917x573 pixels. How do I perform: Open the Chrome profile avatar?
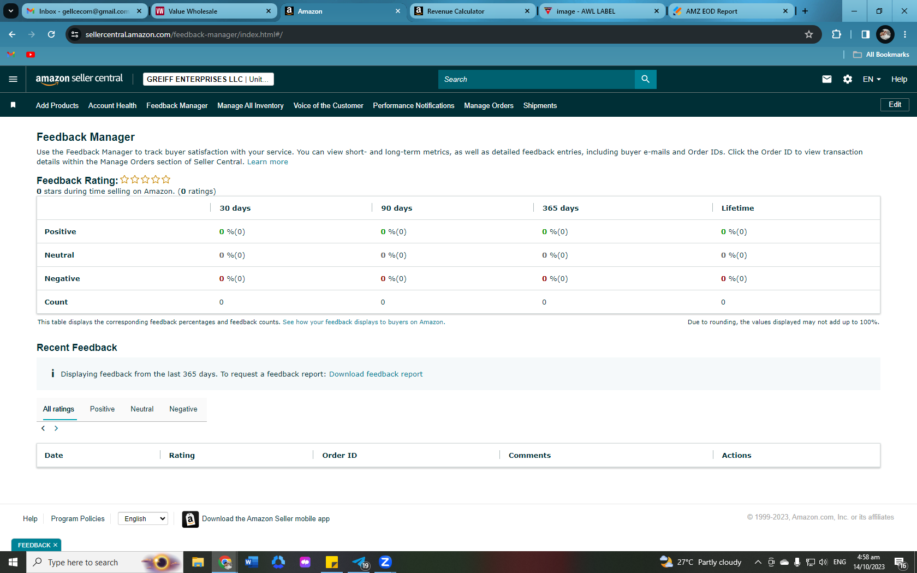[x=885, y=34]
